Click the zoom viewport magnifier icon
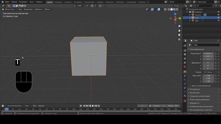Viewport: 221px width, 124px height. coord(179,26)
